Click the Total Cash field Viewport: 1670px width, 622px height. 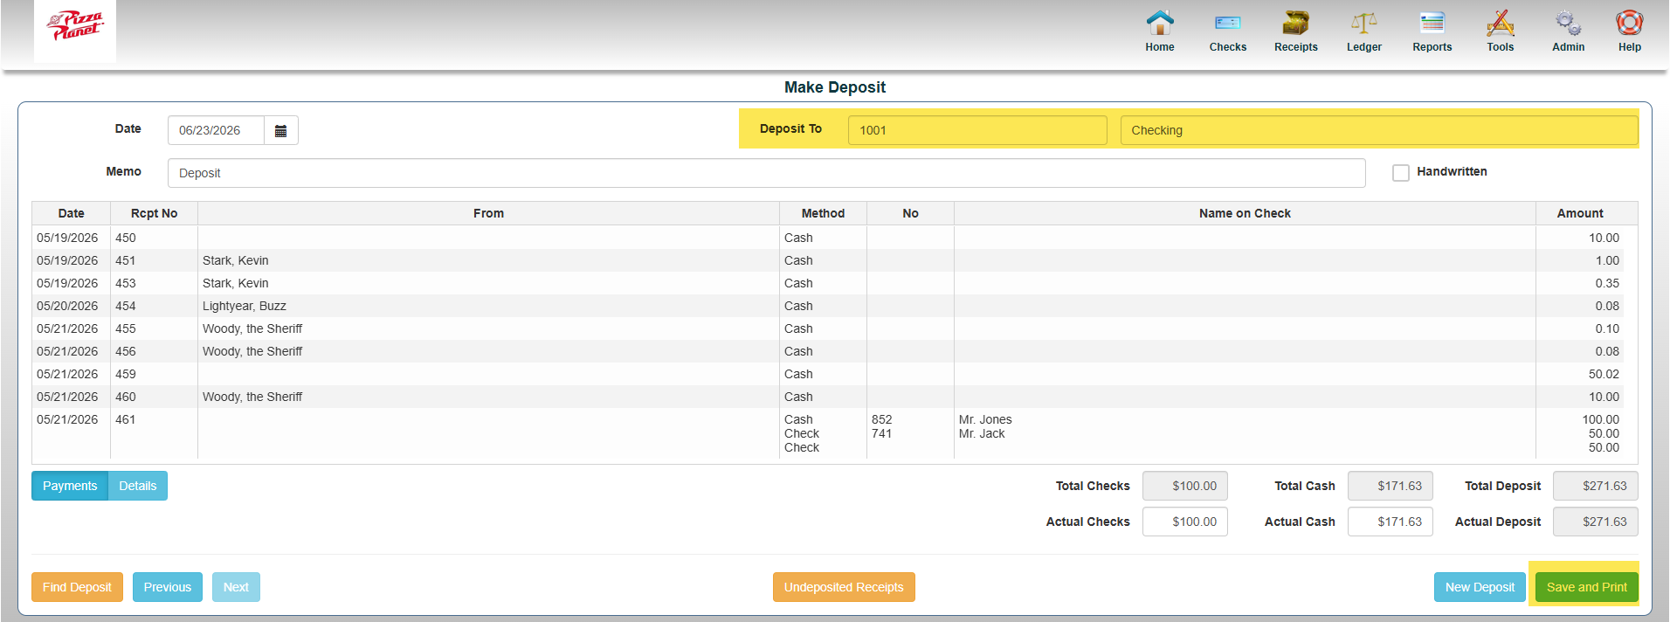(x=1390, y=486)
